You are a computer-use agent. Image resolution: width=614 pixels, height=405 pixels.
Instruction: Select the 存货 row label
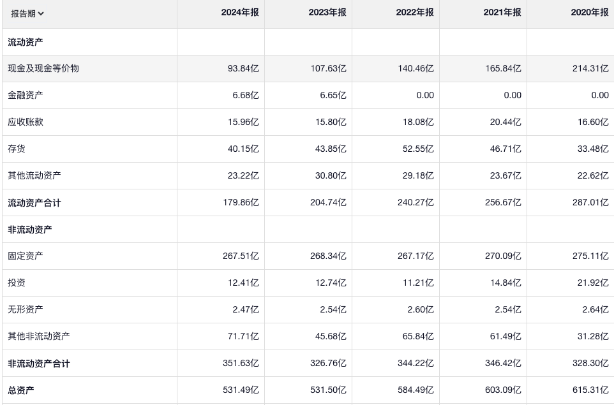coord(17,149)
